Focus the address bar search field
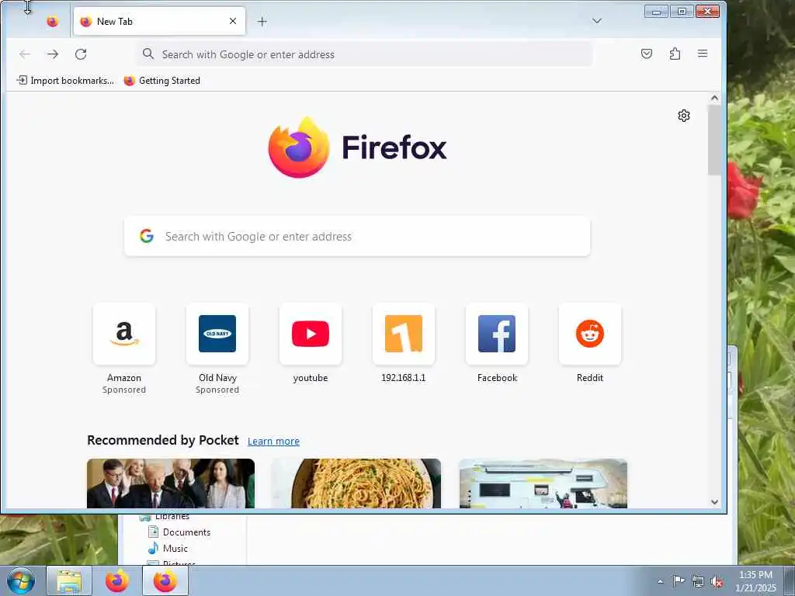 [364, 54]
